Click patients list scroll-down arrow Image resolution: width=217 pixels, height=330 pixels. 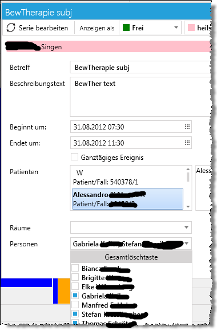coord(188,207)
